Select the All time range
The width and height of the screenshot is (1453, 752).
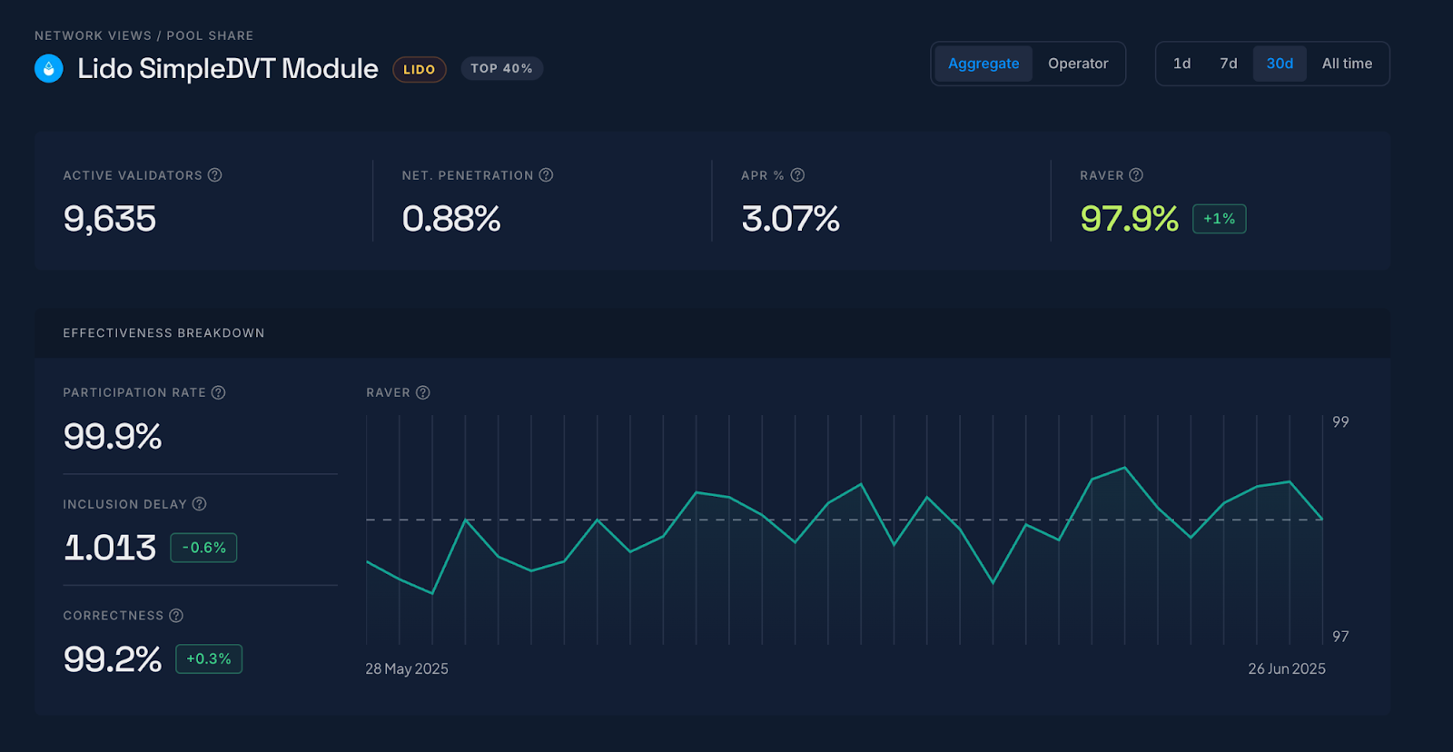click(1347, 64)
